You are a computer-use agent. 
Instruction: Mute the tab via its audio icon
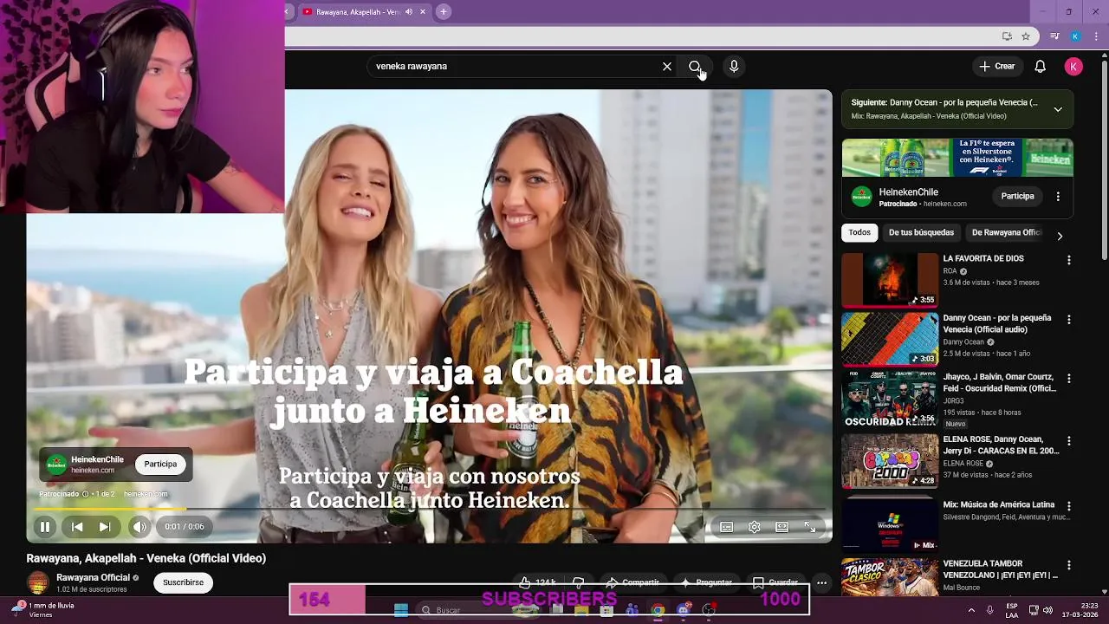tap(409, 12)
